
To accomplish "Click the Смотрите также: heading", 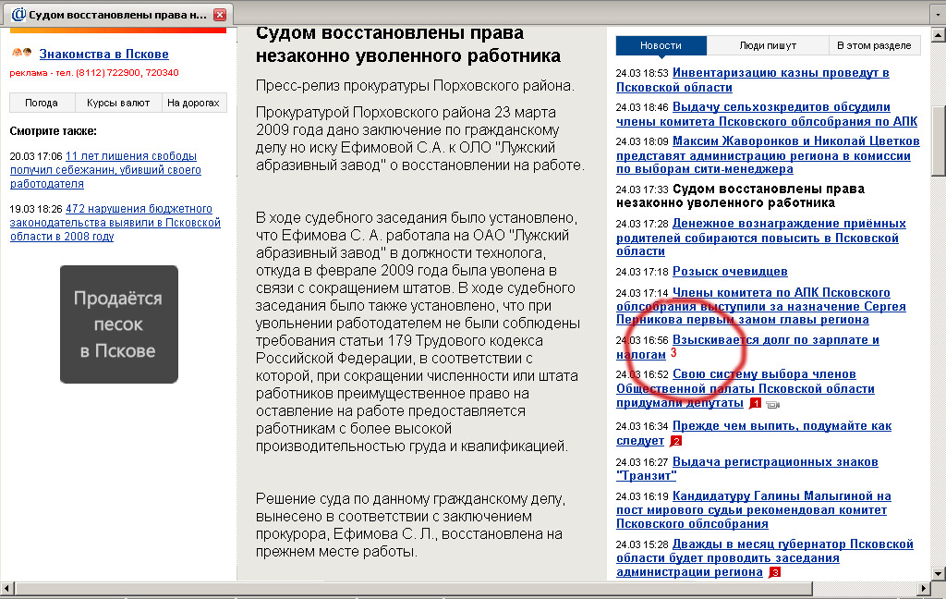I will click(53, 131).
